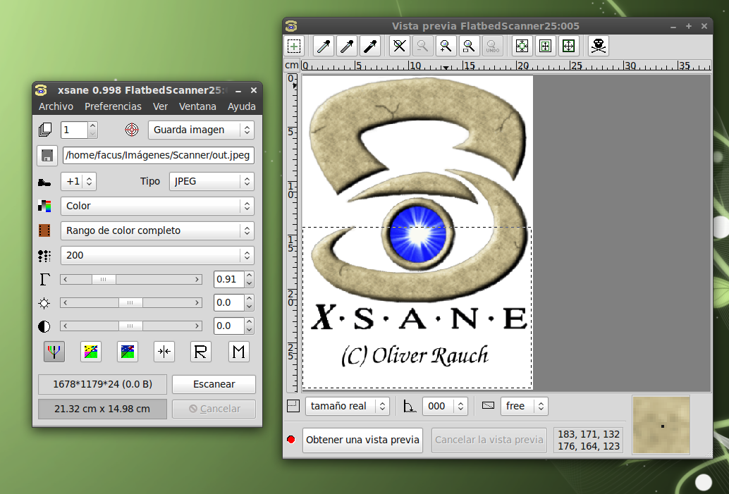Select the gray point pipette tool
The image size is (729, 494).
pos(346,46)
